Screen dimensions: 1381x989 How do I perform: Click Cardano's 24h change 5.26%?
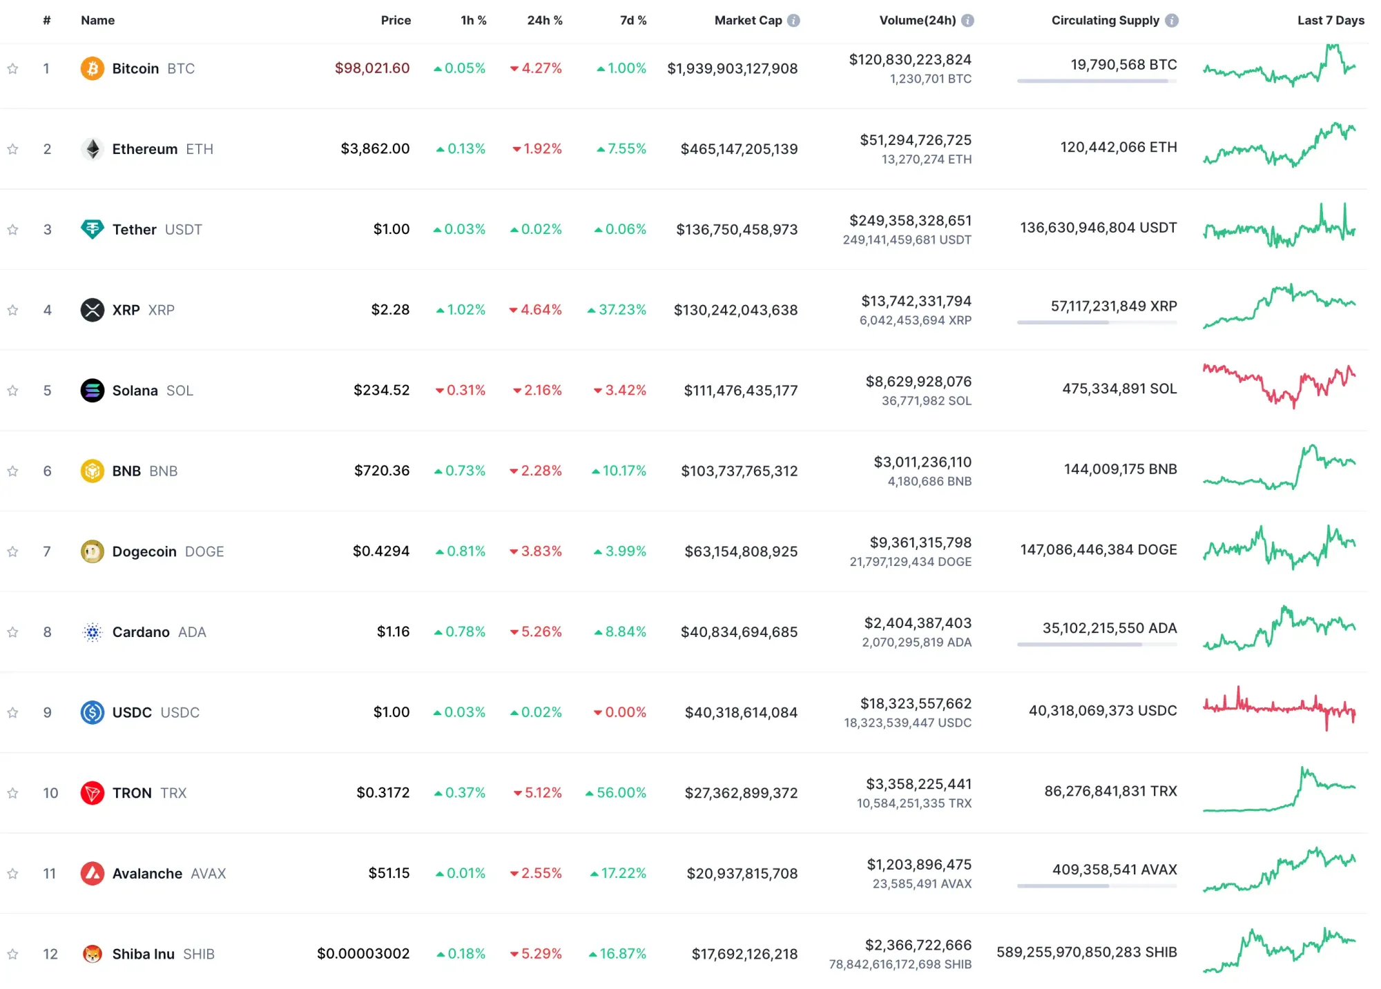click(536, 632)
